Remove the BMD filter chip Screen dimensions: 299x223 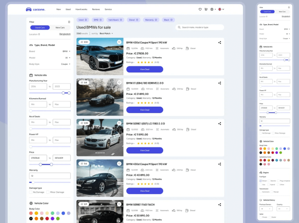(101, 20)
